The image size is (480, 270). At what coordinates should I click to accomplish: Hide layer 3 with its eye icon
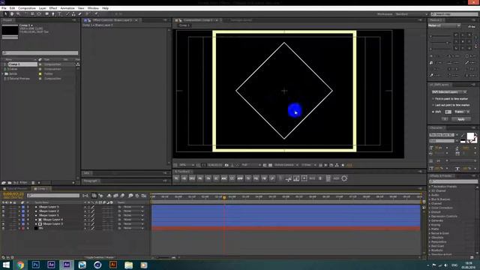coord(3,215)
